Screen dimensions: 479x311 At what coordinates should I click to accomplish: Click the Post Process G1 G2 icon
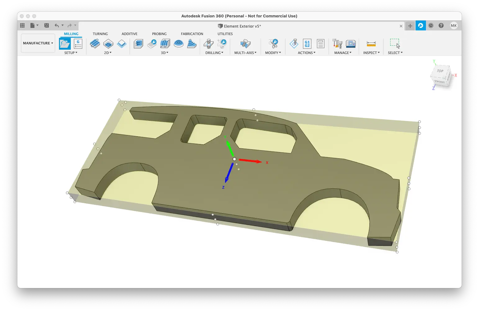[x=307, y=44]
